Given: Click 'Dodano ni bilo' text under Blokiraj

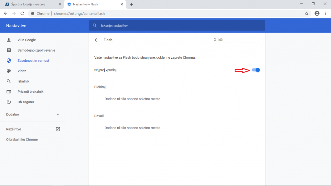Looking at the screenshot, I should click(132, 99).
